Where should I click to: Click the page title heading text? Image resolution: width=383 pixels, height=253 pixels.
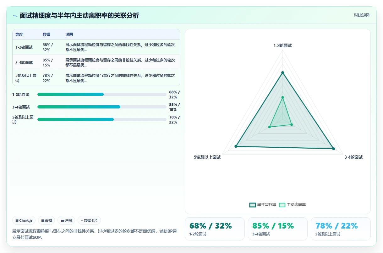tap(79, 16)
